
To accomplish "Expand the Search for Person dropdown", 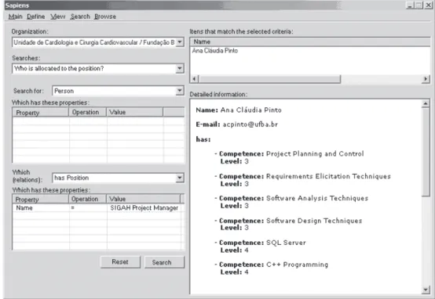I will tap(180, 91).
